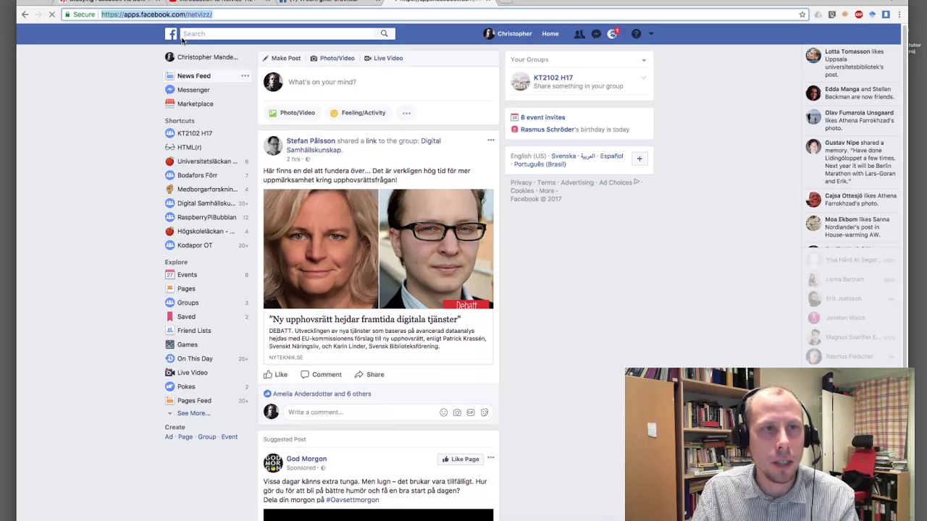Image resolution: width=927 pixels, height=521 pixels.
Task: Open post options on Stefan Pålsson's post
Action: [x=490, y=140]
